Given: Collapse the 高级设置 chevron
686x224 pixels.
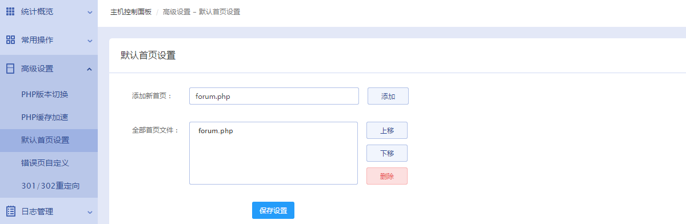Looking at the screenshot, I should tap(89, 69).
